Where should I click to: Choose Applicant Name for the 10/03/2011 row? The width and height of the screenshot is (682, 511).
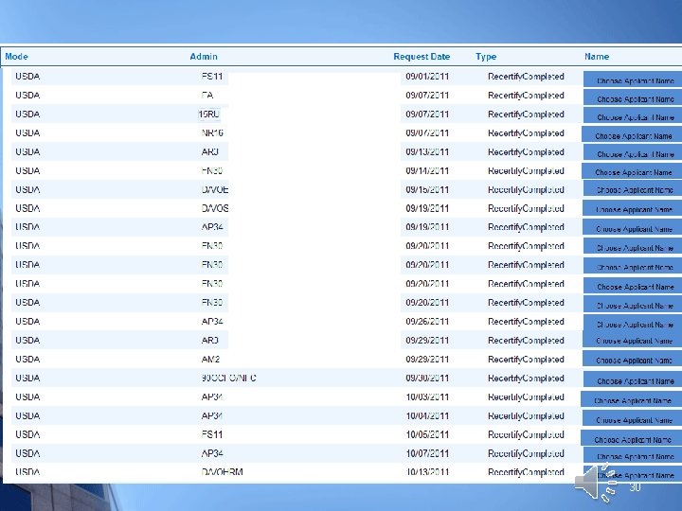click(632, 399)
